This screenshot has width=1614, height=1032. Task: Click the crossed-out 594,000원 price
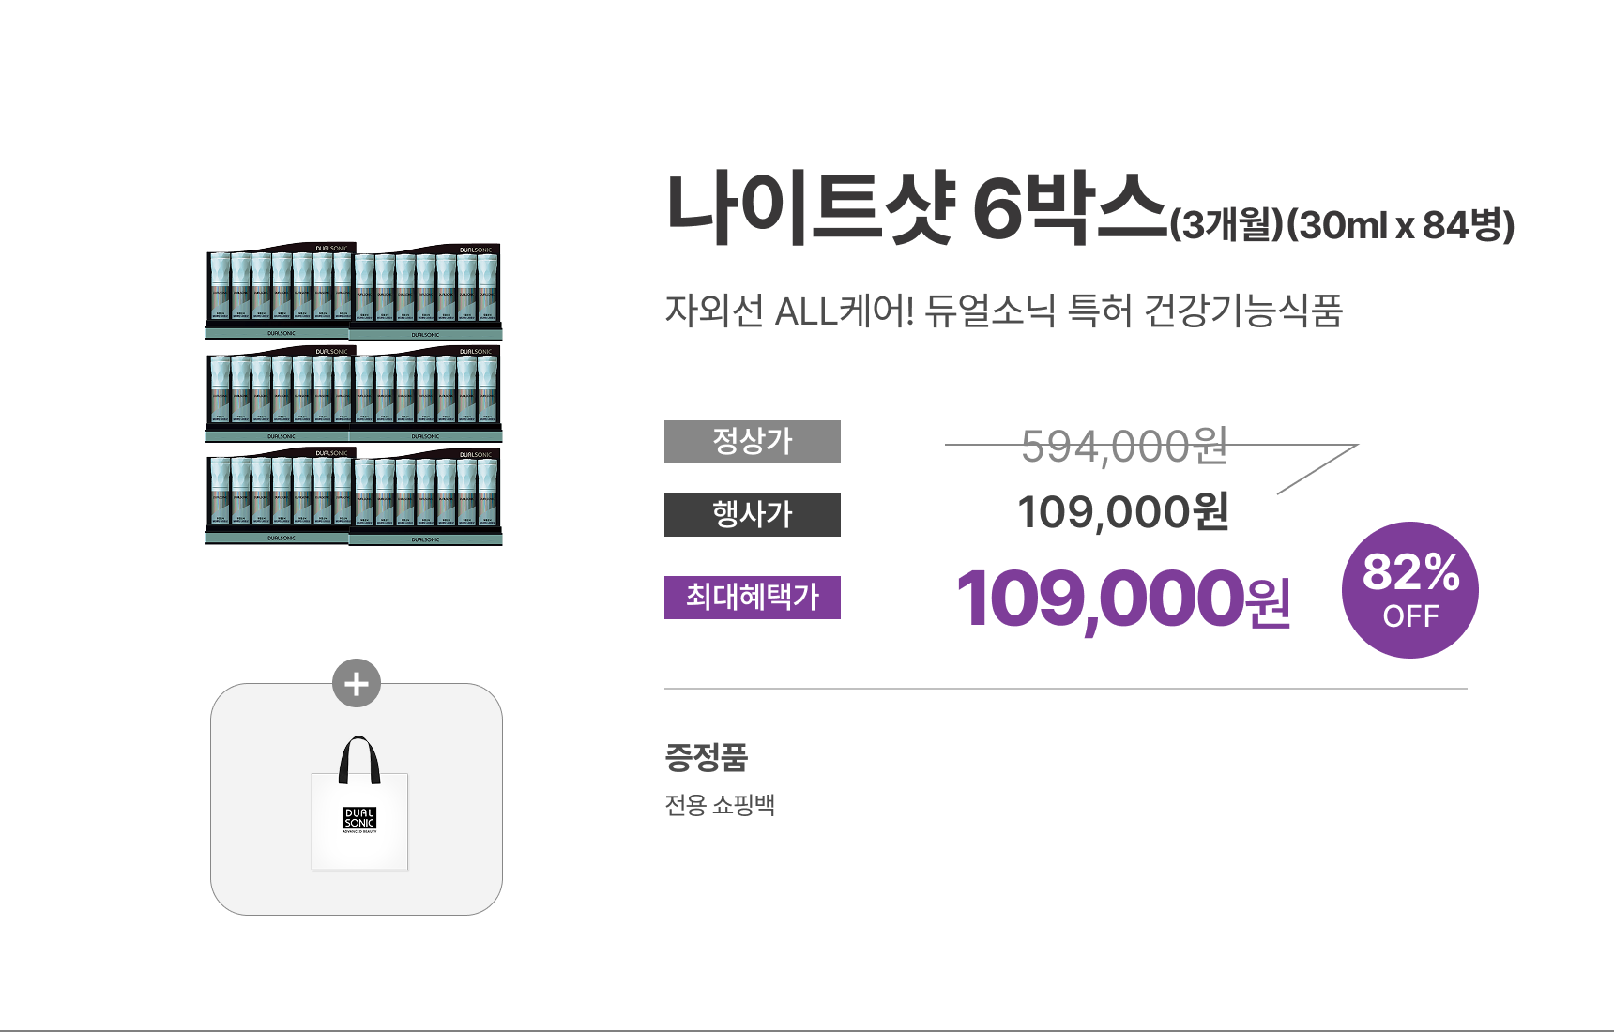click(x=1123, y=447)
